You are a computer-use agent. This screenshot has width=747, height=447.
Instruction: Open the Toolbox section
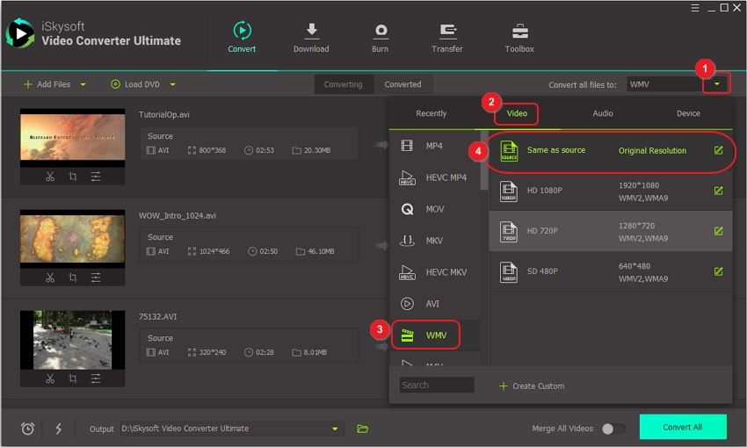pos(519,32)
